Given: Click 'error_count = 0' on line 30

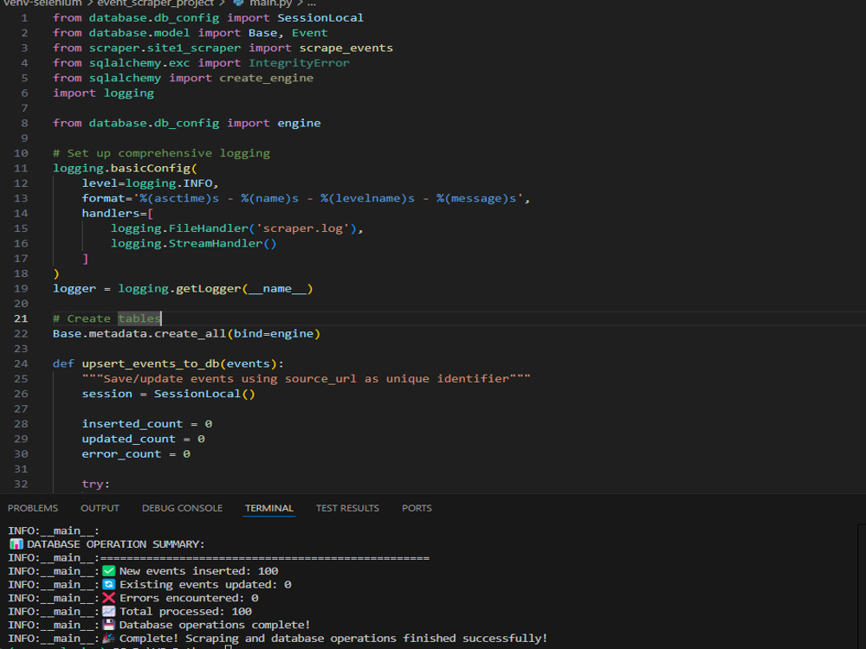Looking at the screenshot, I should tap(136, 454).
